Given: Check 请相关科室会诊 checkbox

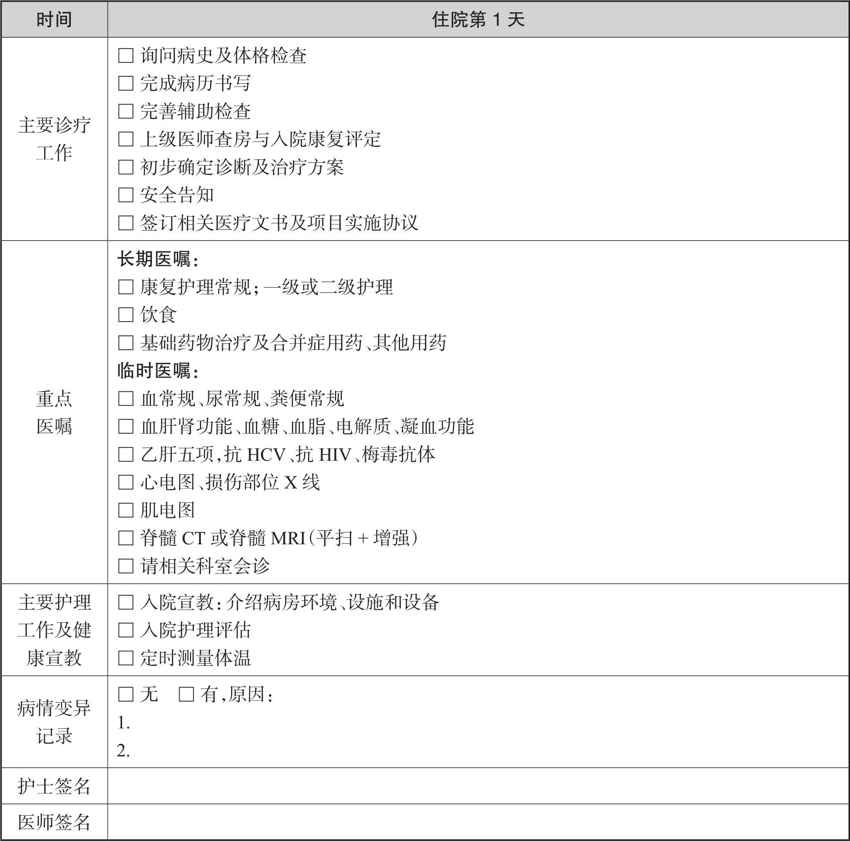Looking at the screenshot, I should pyautogui.click(x=126, y=566).
